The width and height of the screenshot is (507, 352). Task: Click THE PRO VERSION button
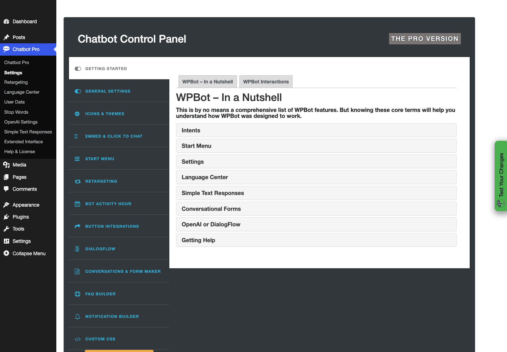(x=425, y=39)
